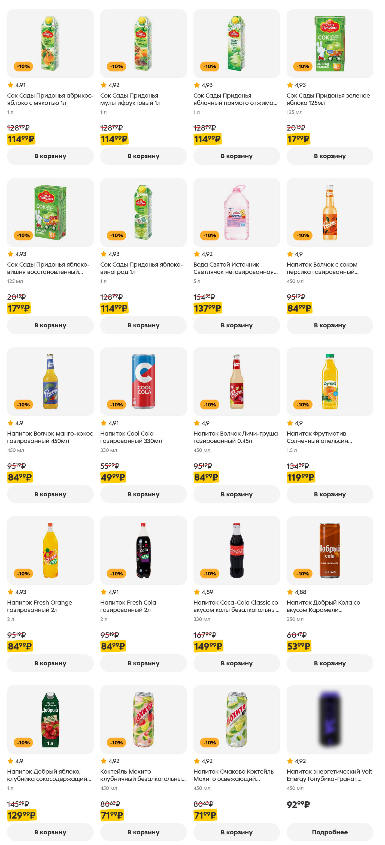Image resolution: width=385 pixels, height=845 pixels.
Task: Click the star icon beside Coca-Cola Classic rating
Action: (x=197, y=592)
